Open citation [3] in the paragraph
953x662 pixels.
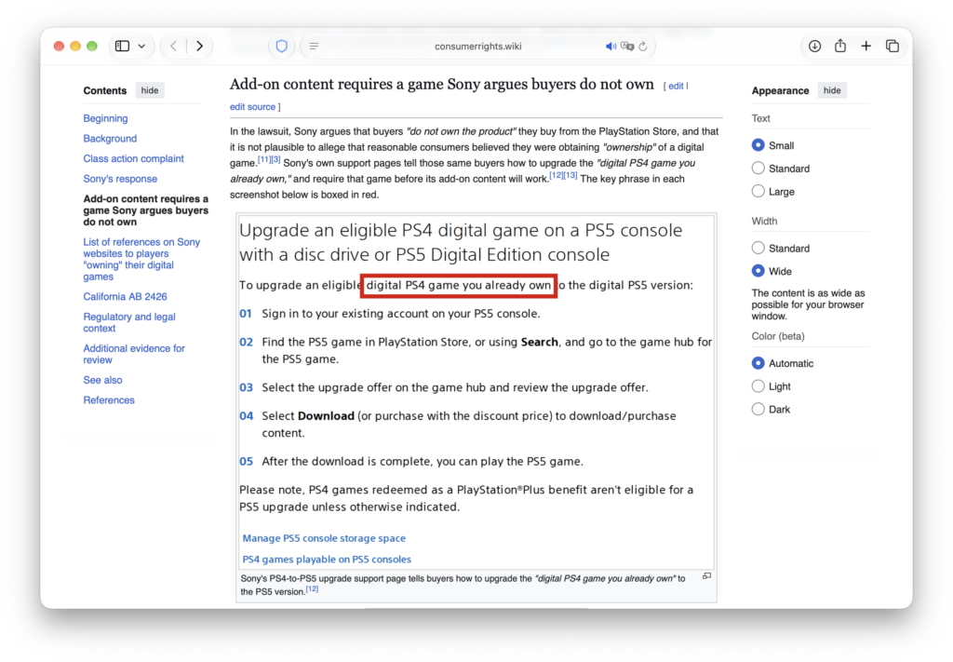click(x=275, y=159)
